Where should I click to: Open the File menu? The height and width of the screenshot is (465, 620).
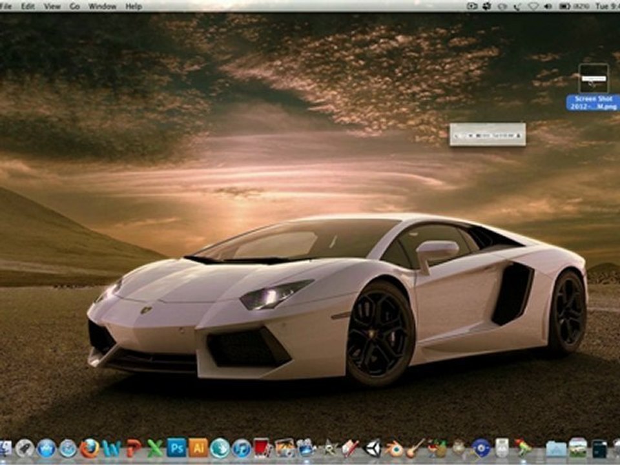click(6, 6)
